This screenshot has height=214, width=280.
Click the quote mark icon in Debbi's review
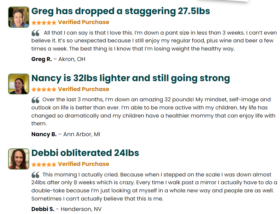click(36, 175)
